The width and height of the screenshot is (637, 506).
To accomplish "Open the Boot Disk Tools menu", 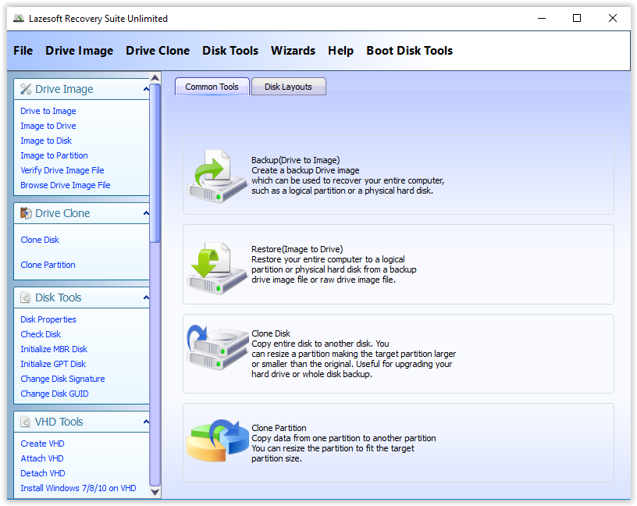I will 410,51.
